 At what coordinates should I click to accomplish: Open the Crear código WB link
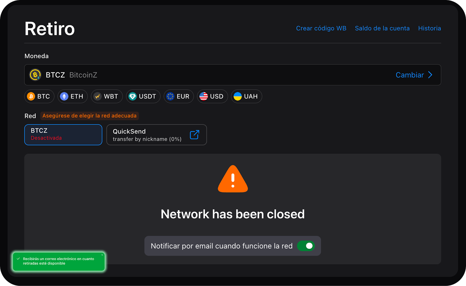pyautogui.click(x=321, y=28)
